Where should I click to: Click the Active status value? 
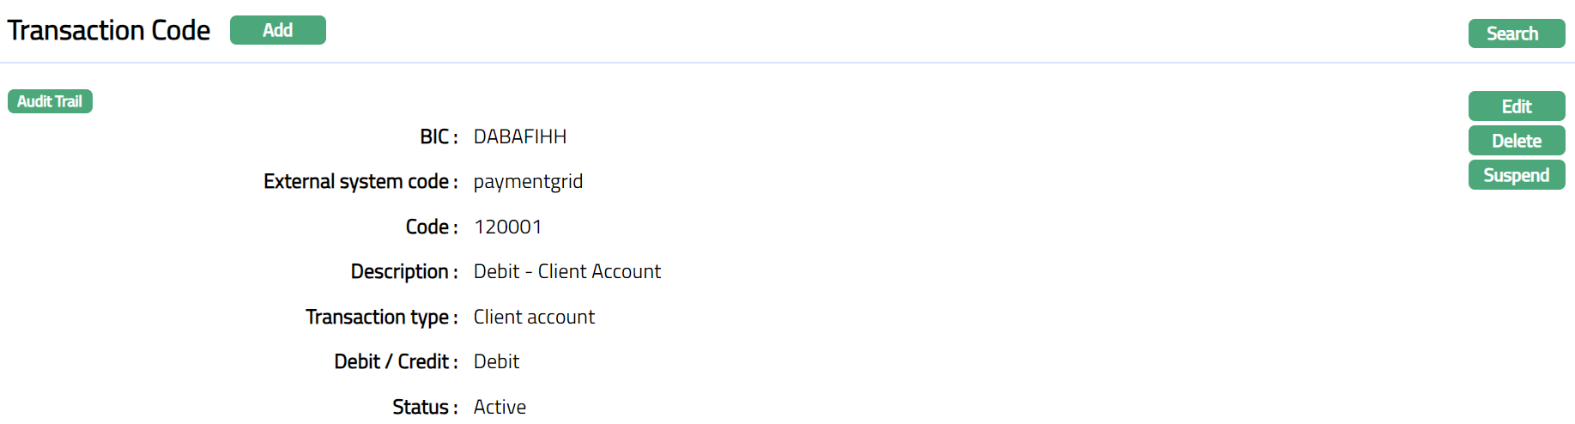tap(500, 407)
